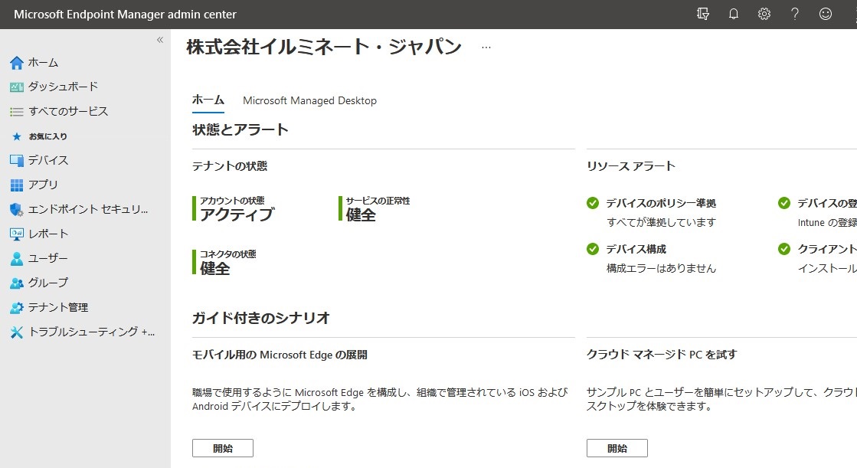This screenshot has width=857, height=468.
Task: Click the テナント管理 gear icon
Action: (x=17, y=308)
